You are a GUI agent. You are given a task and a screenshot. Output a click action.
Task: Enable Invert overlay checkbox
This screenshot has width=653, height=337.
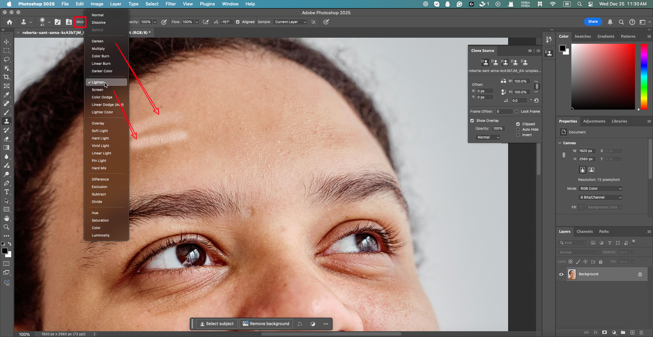(x=518, y=135)
